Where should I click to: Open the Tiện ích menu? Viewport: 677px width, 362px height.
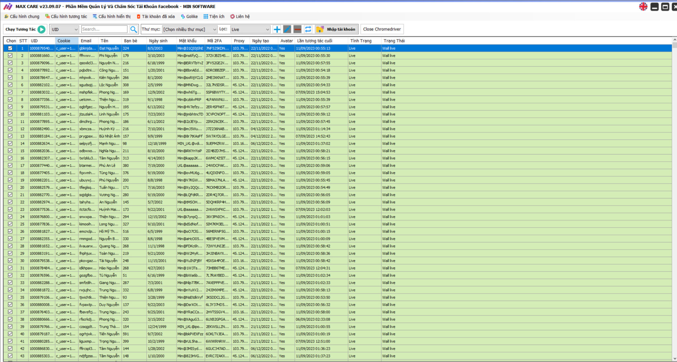pyautogui.click(x=214, y=17)
